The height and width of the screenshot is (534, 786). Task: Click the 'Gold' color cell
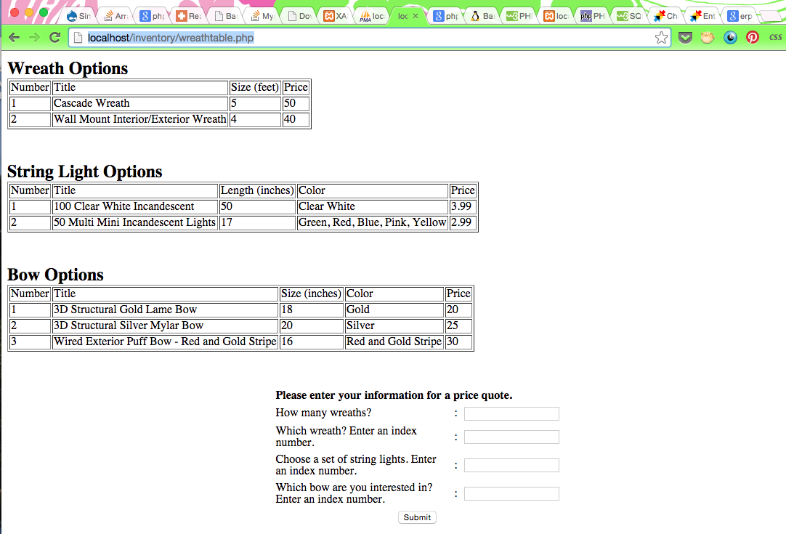point(394,310)
